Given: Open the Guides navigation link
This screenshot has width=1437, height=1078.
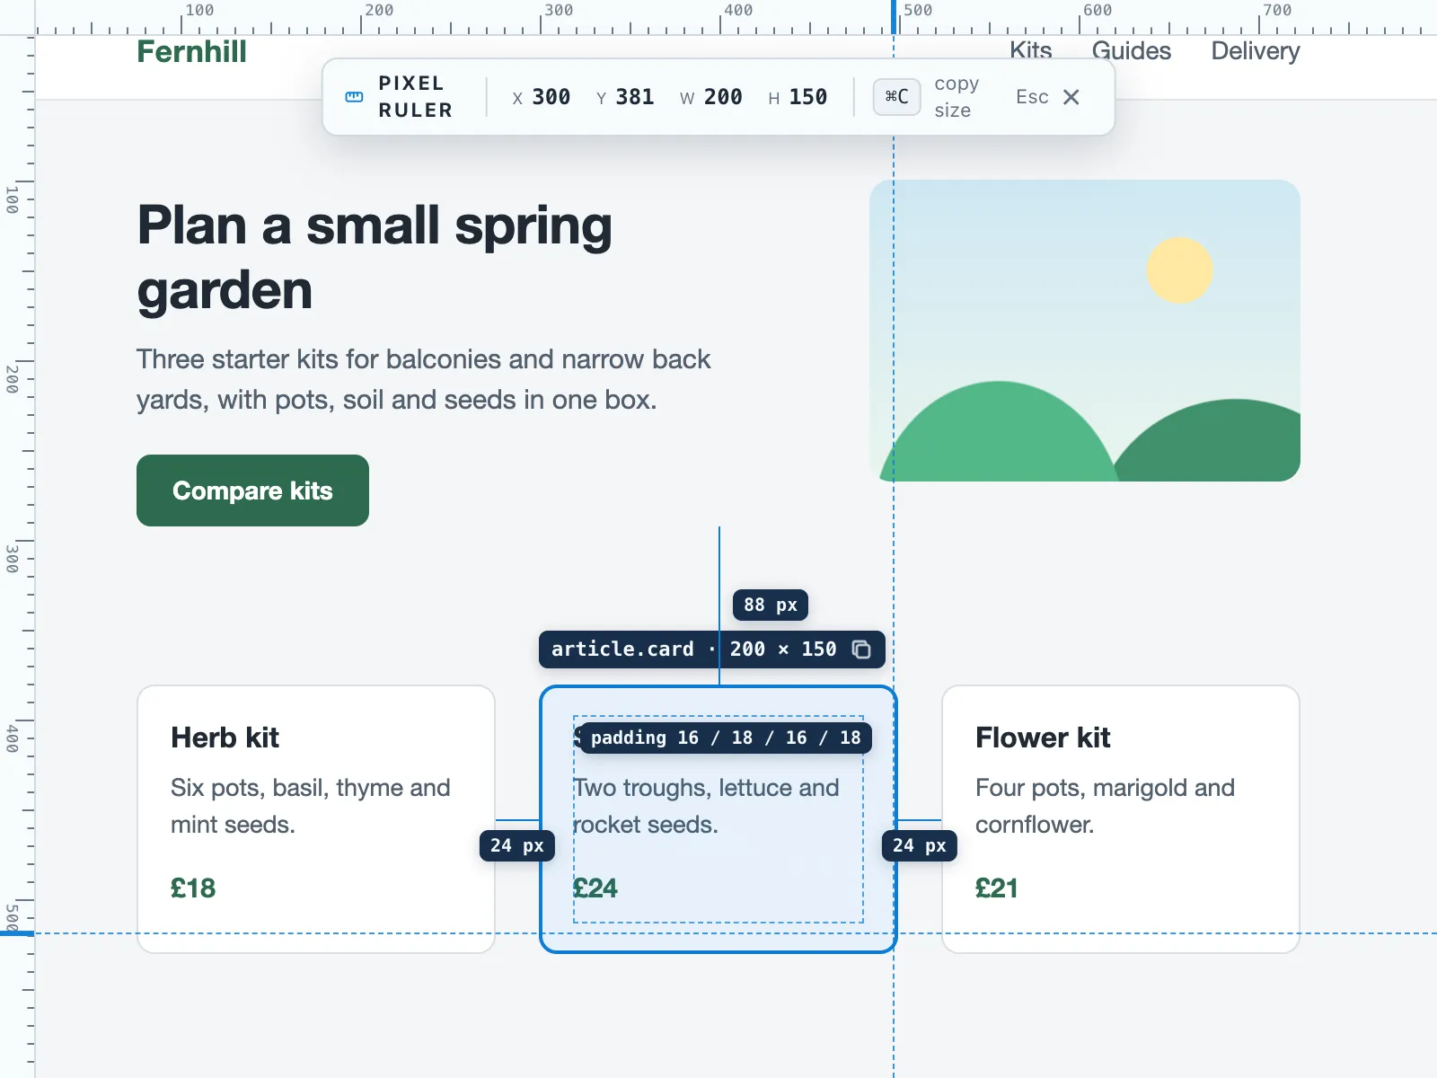Looking at the screenshot, I should point(1131,50).
